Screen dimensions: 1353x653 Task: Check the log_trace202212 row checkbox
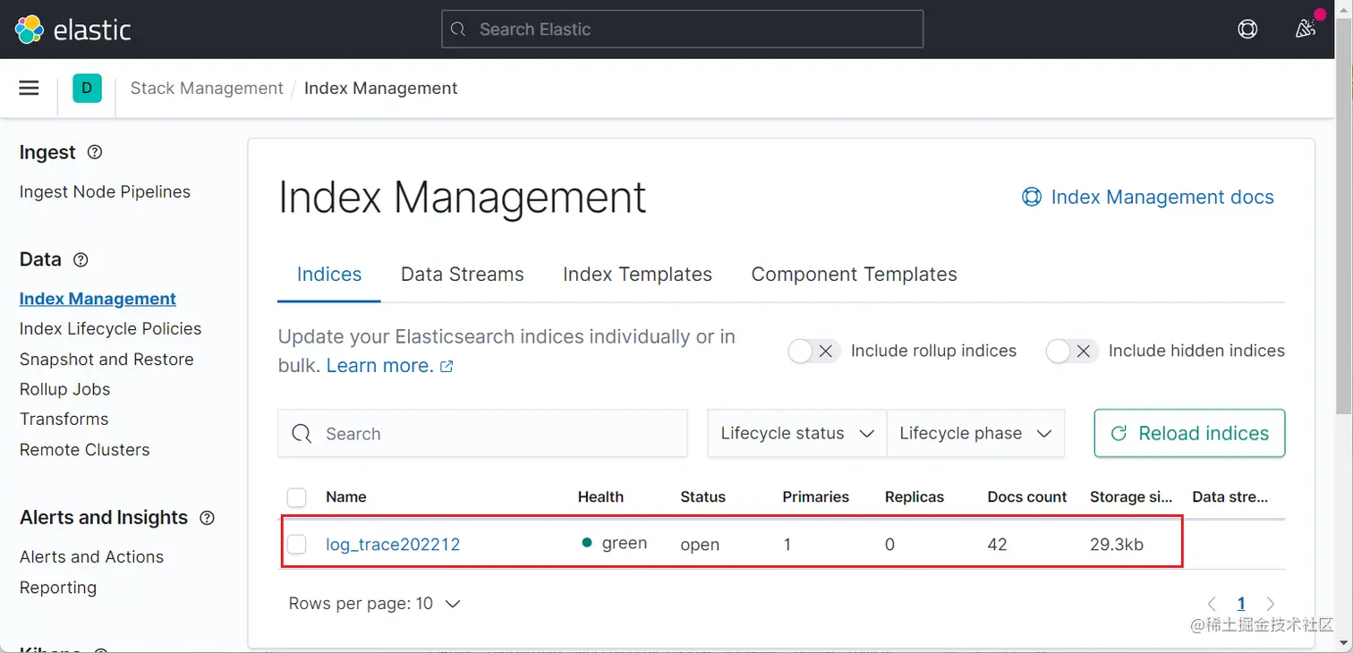tap(297, 544)
